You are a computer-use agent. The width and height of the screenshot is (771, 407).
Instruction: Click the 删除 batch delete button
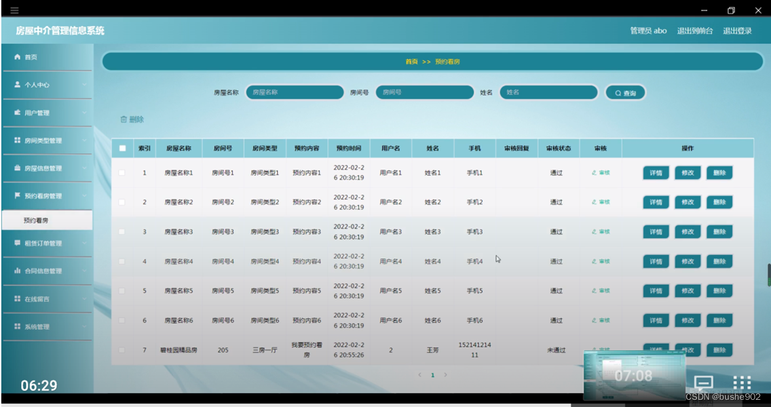[132, 119]
